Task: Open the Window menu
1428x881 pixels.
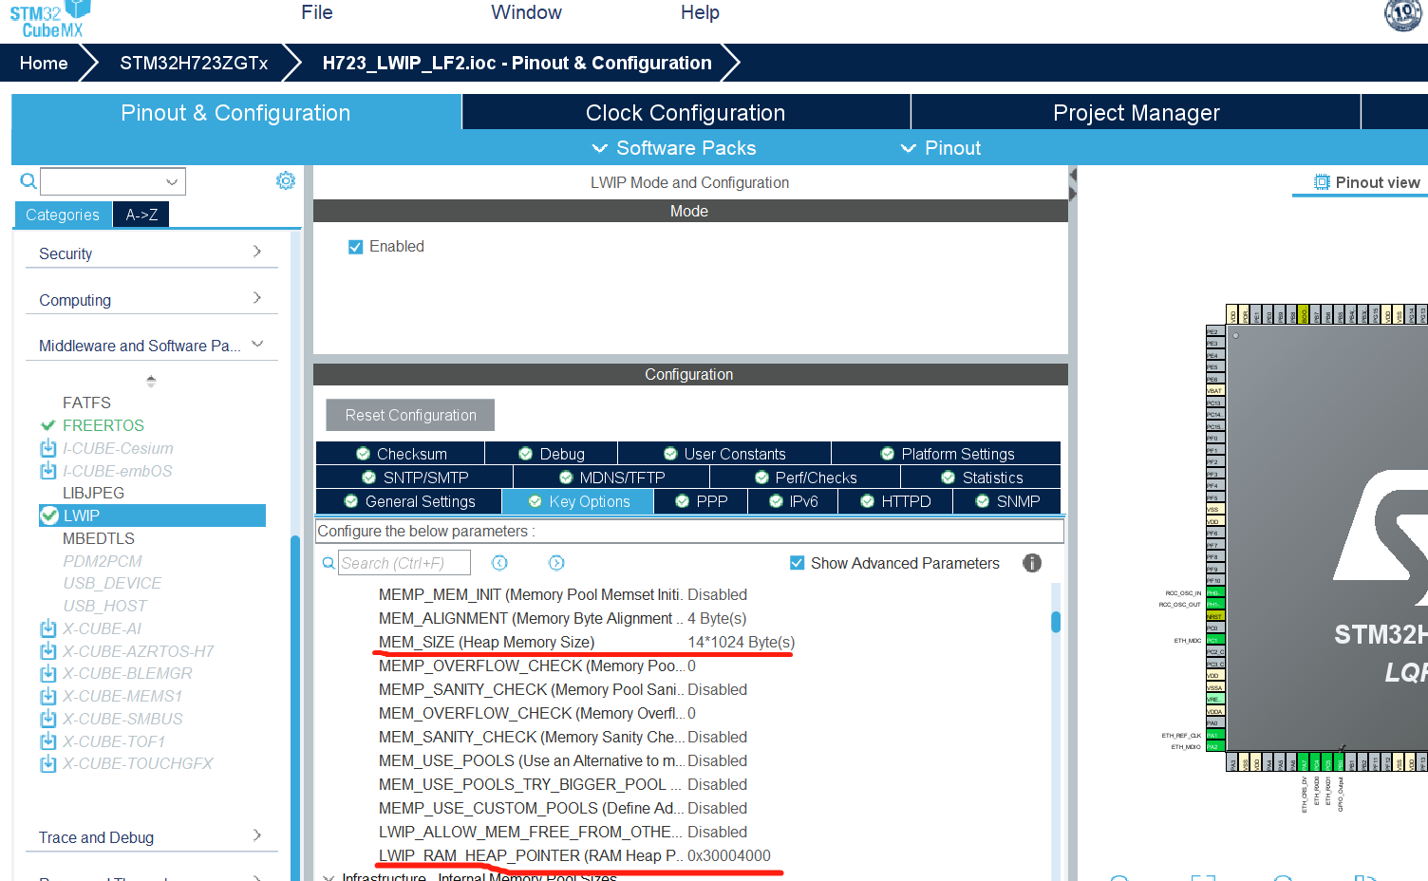Action: click(526, 12)
